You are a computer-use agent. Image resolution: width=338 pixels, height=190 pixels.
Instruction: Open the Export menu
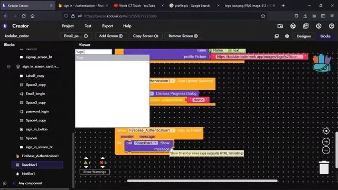coord(107,26)
